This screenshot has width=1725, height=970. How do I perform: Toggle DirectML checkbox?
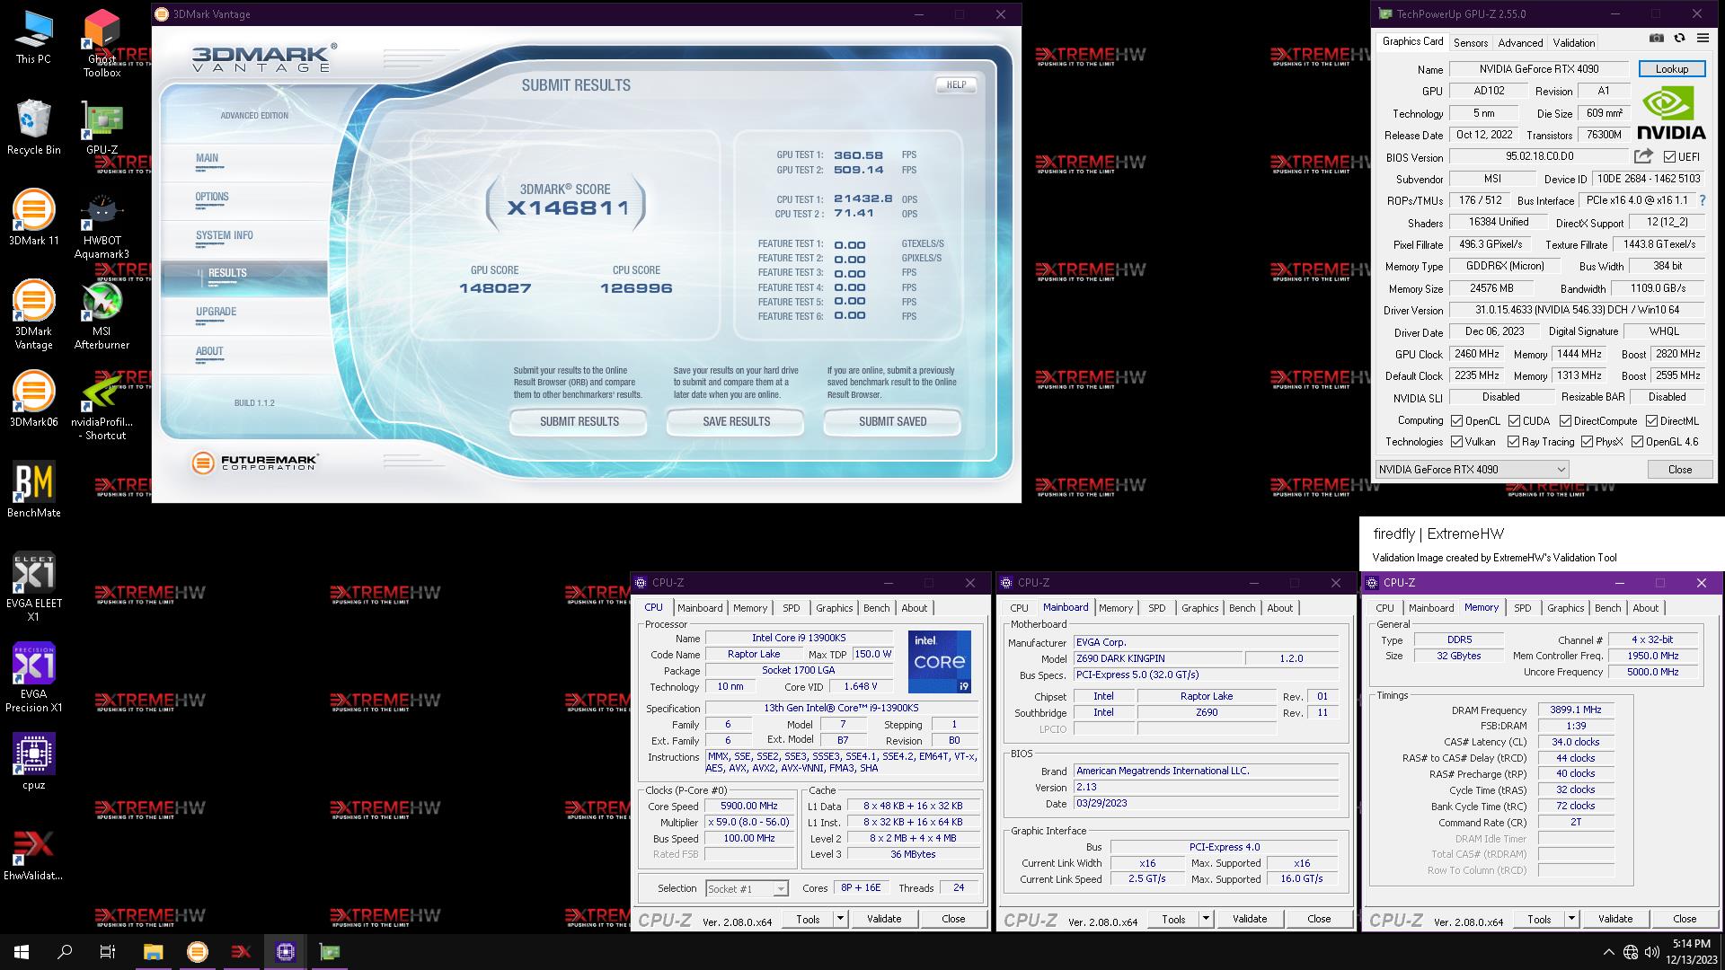[1651, 420]
